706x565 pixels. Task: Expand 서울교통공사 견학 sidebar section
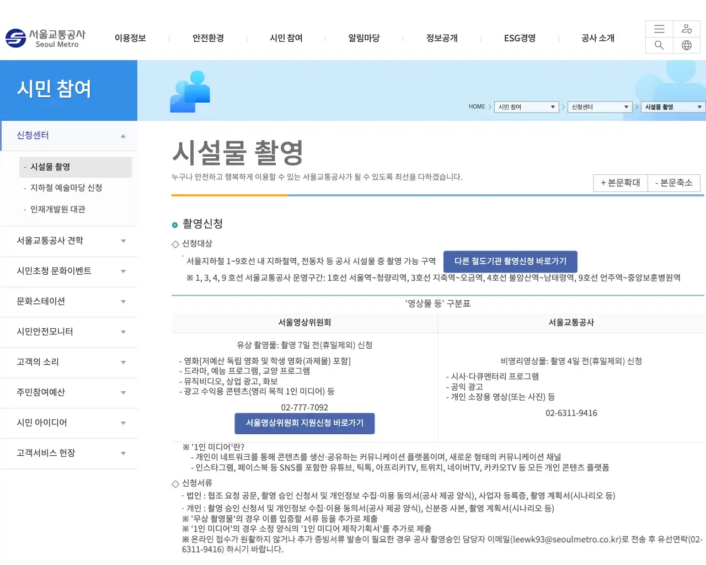click(x=68, y=241)
